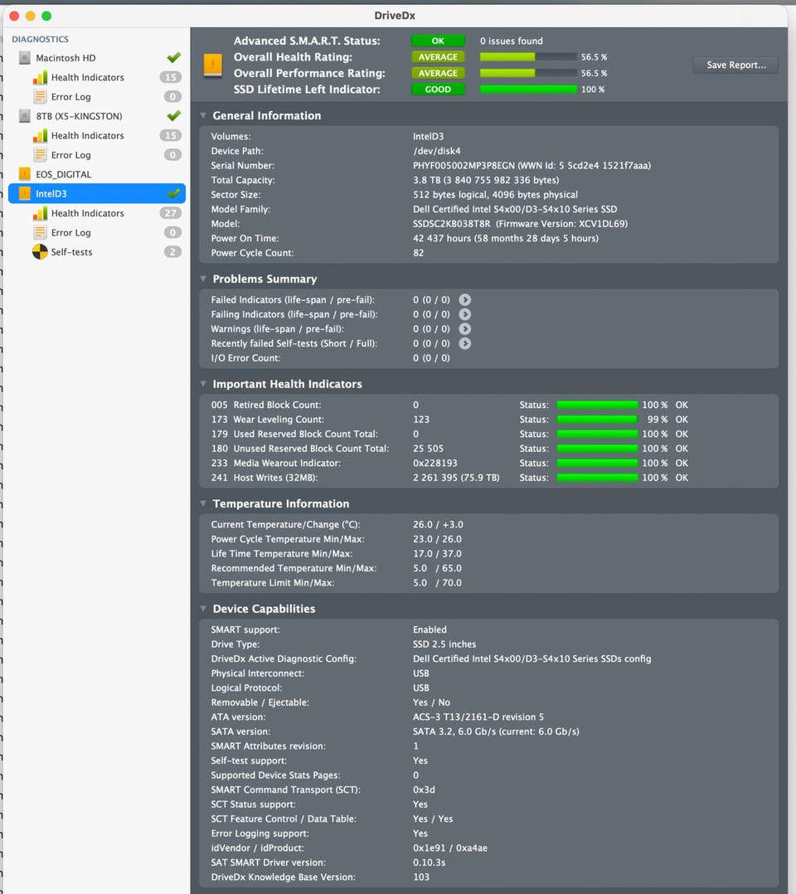Collapse the Device Capabilities section
Viewport: 796px width, 894px height.
203,609
